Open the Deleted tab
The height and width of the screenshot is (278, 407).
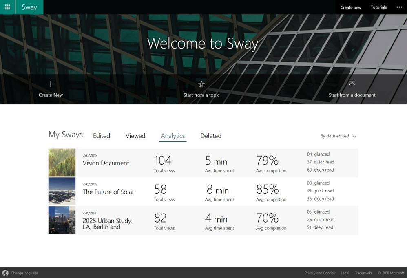211,136
